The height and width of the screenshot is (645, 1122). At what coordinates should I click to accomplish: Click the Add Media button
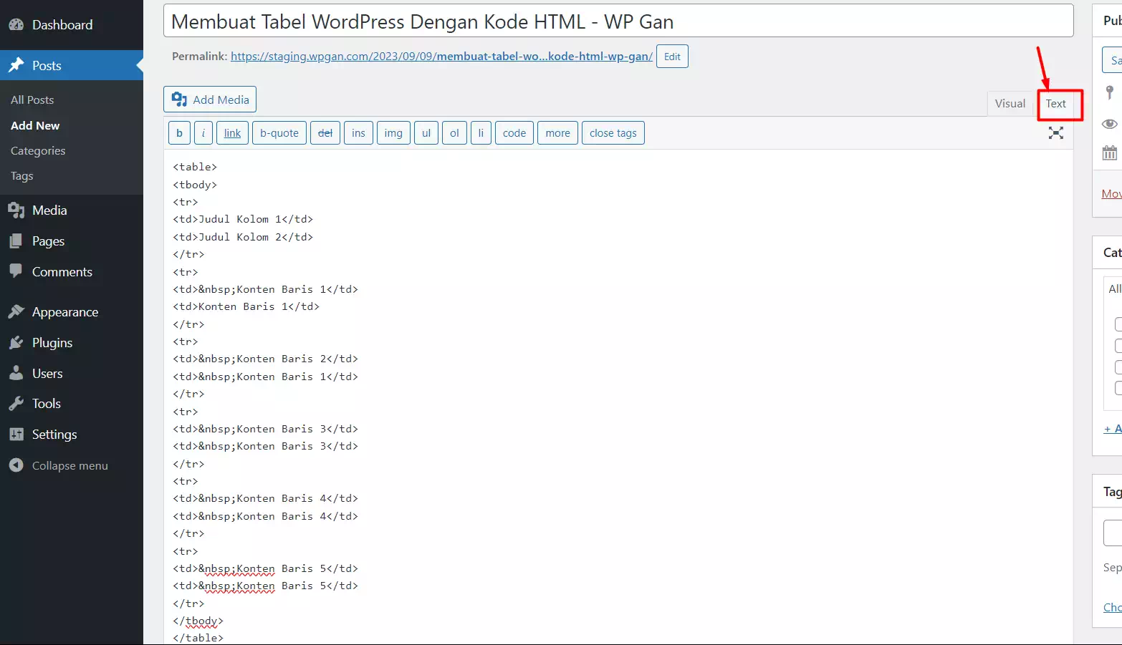point(210,100)
